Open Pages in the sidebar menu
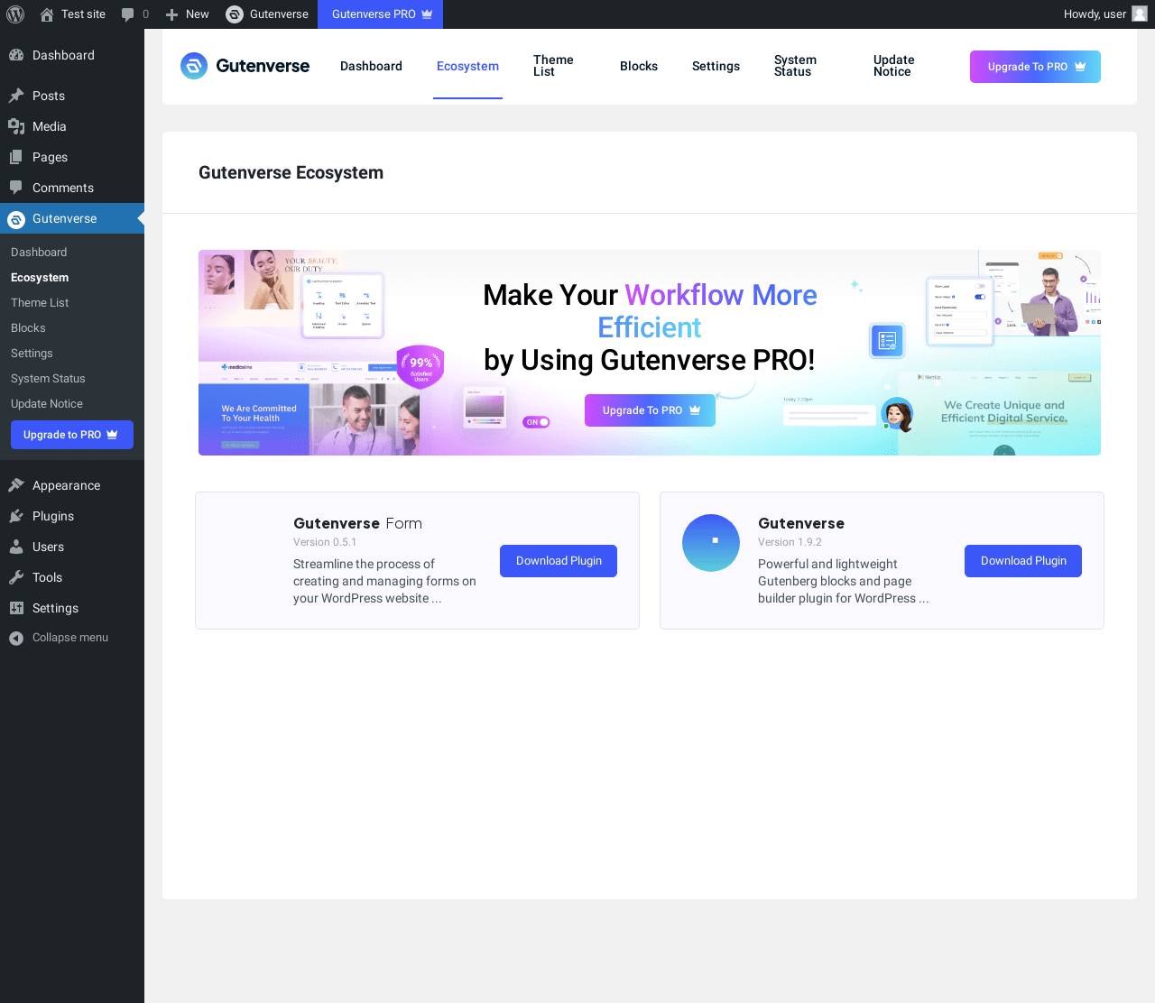The image size is (1155, 1003). (72, 157)
